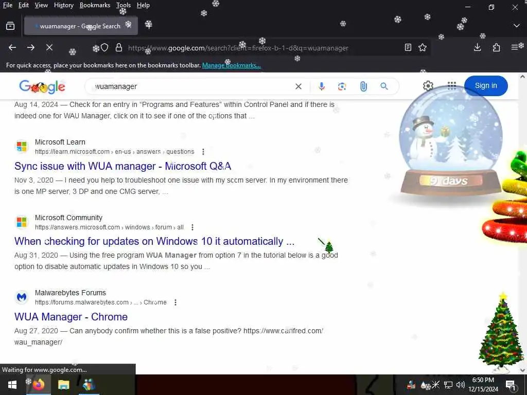The height and width of the screenshot is (395, 527).
Task: Open File Explorer from the taskbar
Action: coord(63,385)
